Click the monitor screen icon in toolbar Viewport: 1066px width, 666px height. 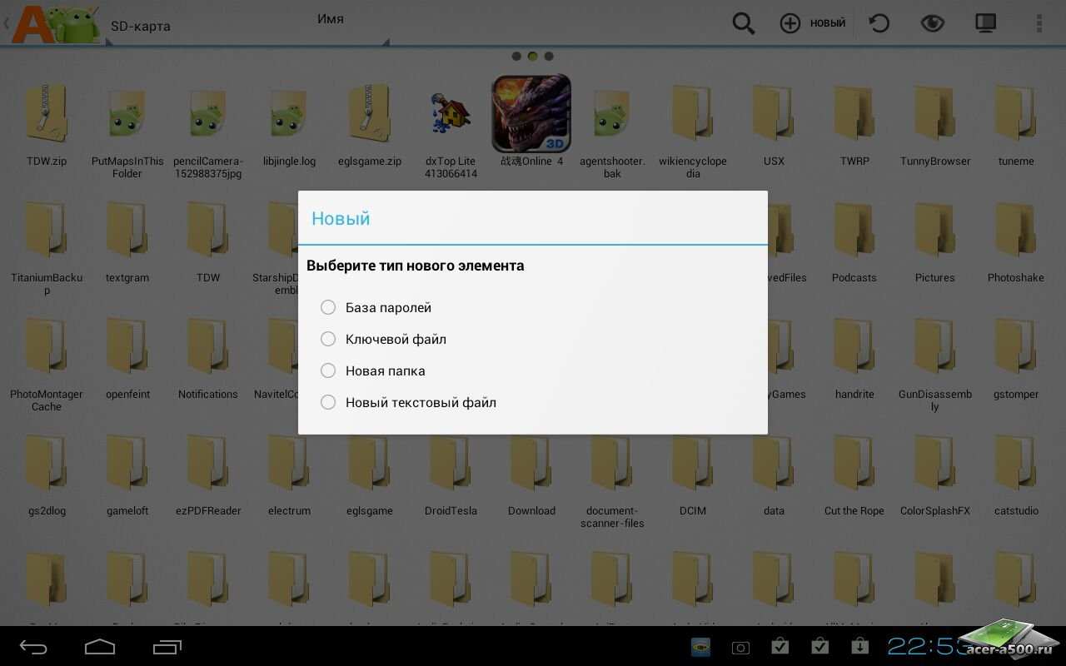pyautogui.click(x=985, y=23)
